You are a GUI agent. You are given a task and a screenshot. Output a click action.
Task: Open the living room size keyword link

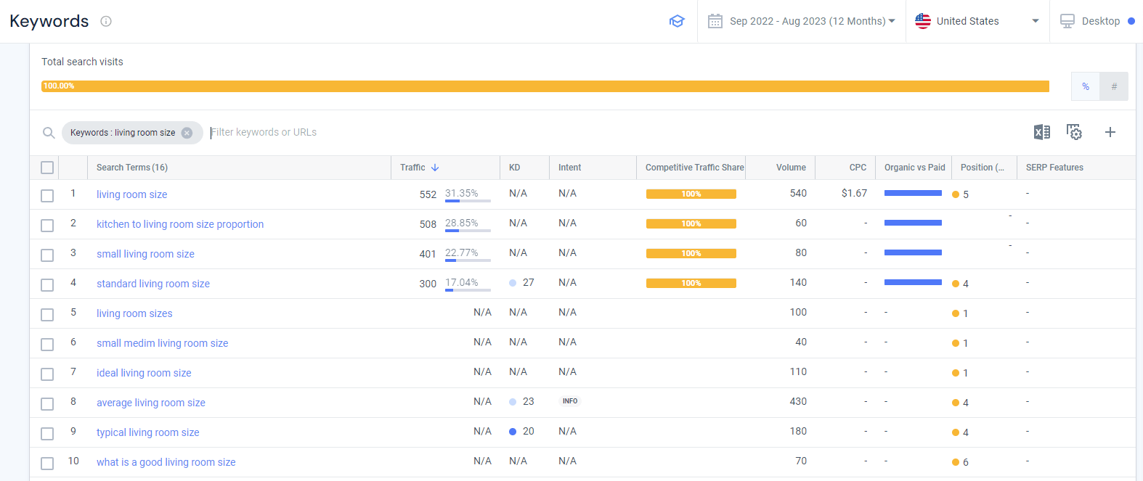click(x=131, y=194)
